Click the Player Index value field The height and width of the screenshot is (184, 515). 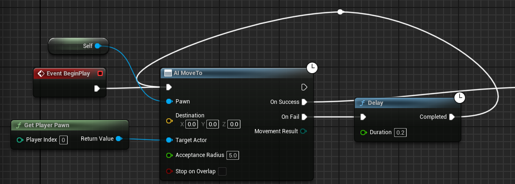(x=63, y=140)
